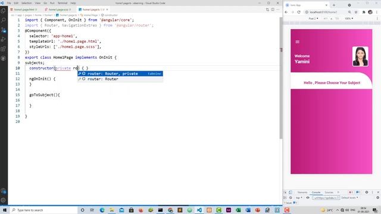Screen dimensions: 381x214
Task: Open Console settings gear icon
Action: pyautogui.click(x=377, y=198)
